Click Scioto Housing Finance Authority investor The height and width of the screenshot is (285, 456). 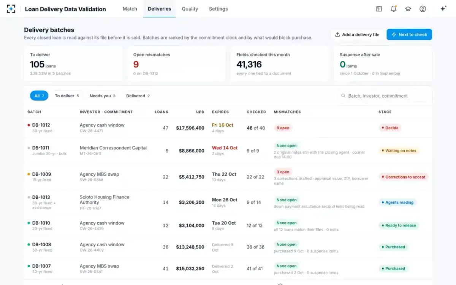(104, 200)
